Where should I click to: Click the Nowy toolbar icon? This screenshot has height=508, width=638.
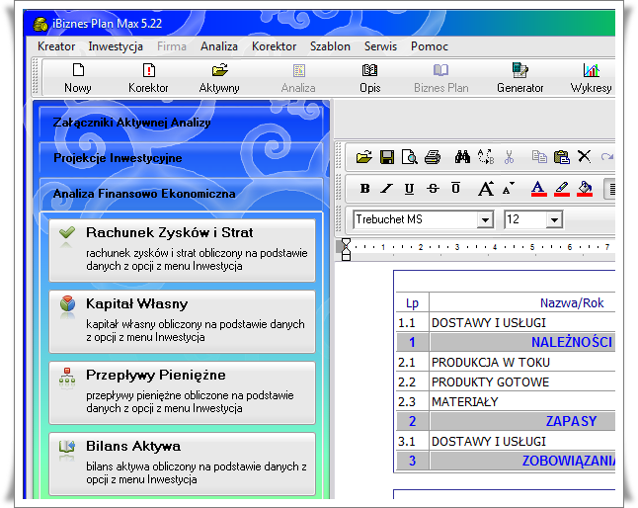click(x=78, y=71)
